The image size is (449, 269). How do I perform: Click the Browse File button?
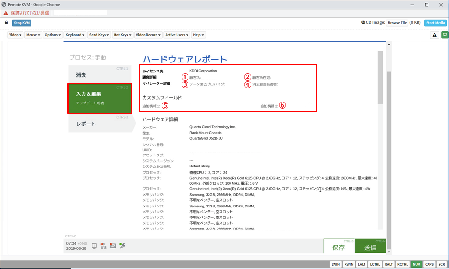pyautogui.click(x=397, y=22)
